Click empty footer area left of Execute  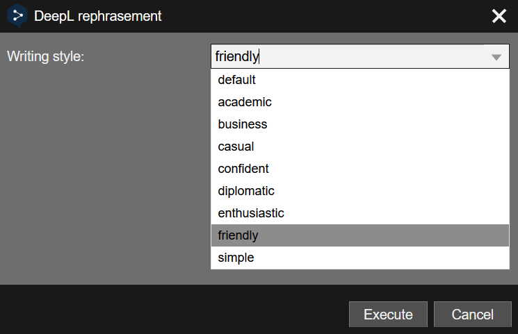point(172,310)
